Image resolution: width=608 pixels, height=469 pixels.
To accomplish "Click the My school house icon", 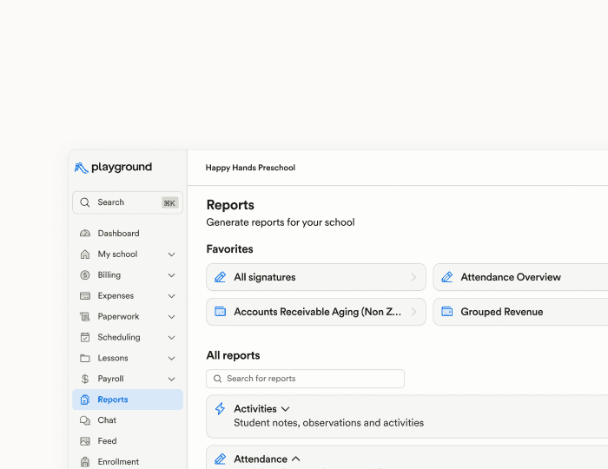I will click(x=85, y=254).
